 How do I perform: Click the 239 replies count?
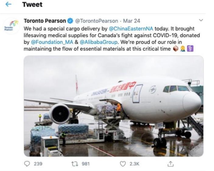[38, 164]
